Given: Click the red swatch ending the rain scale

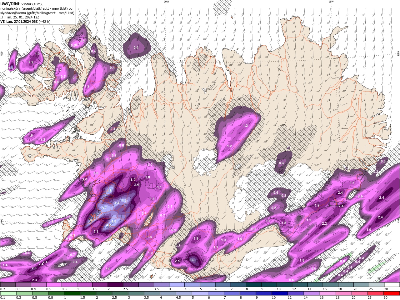Looking at the screenshot, I should click(392, 293).
